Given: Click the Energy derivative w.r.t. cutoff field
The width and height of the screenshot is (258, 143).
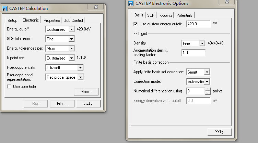Looking at the screenshot, I should click(x=198, y=101).
